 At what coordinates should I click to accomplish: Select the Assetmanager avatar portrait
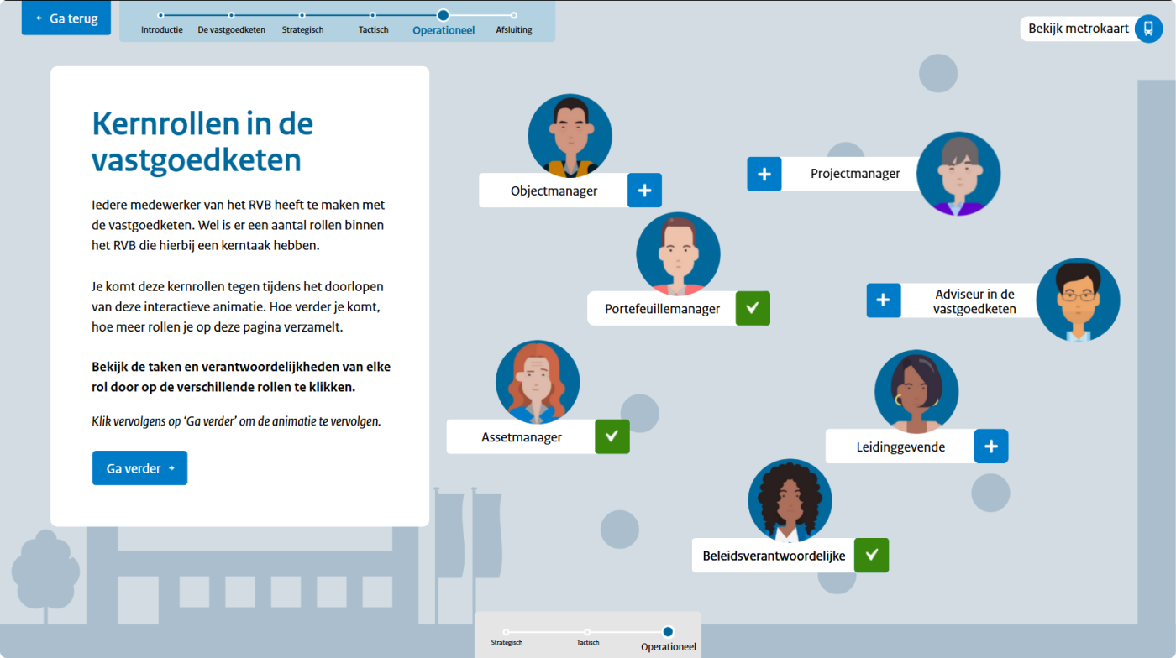538,382
